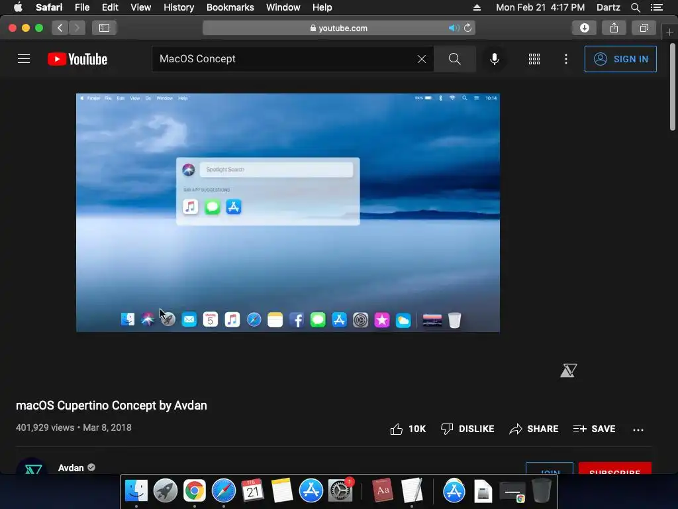Open the YouTube apps grid

pyautogui.click(x=534, y=59)
